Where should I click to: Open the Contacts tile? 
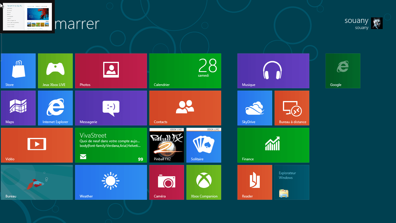coord(185,108)
